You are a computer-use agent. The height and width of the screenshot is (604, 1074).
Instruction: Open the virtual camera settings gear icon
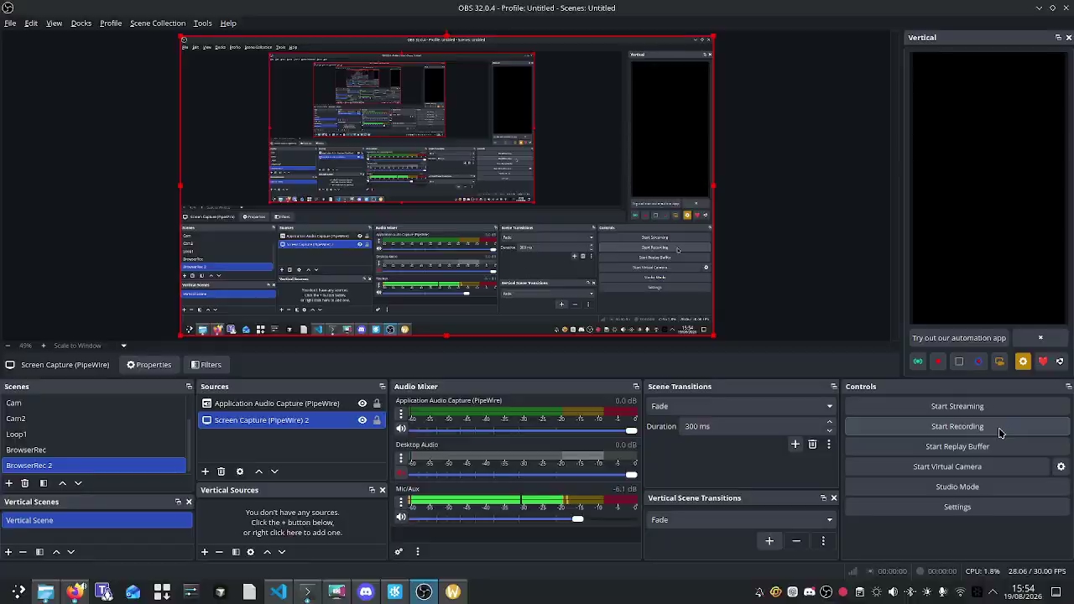pos(1061,466)
